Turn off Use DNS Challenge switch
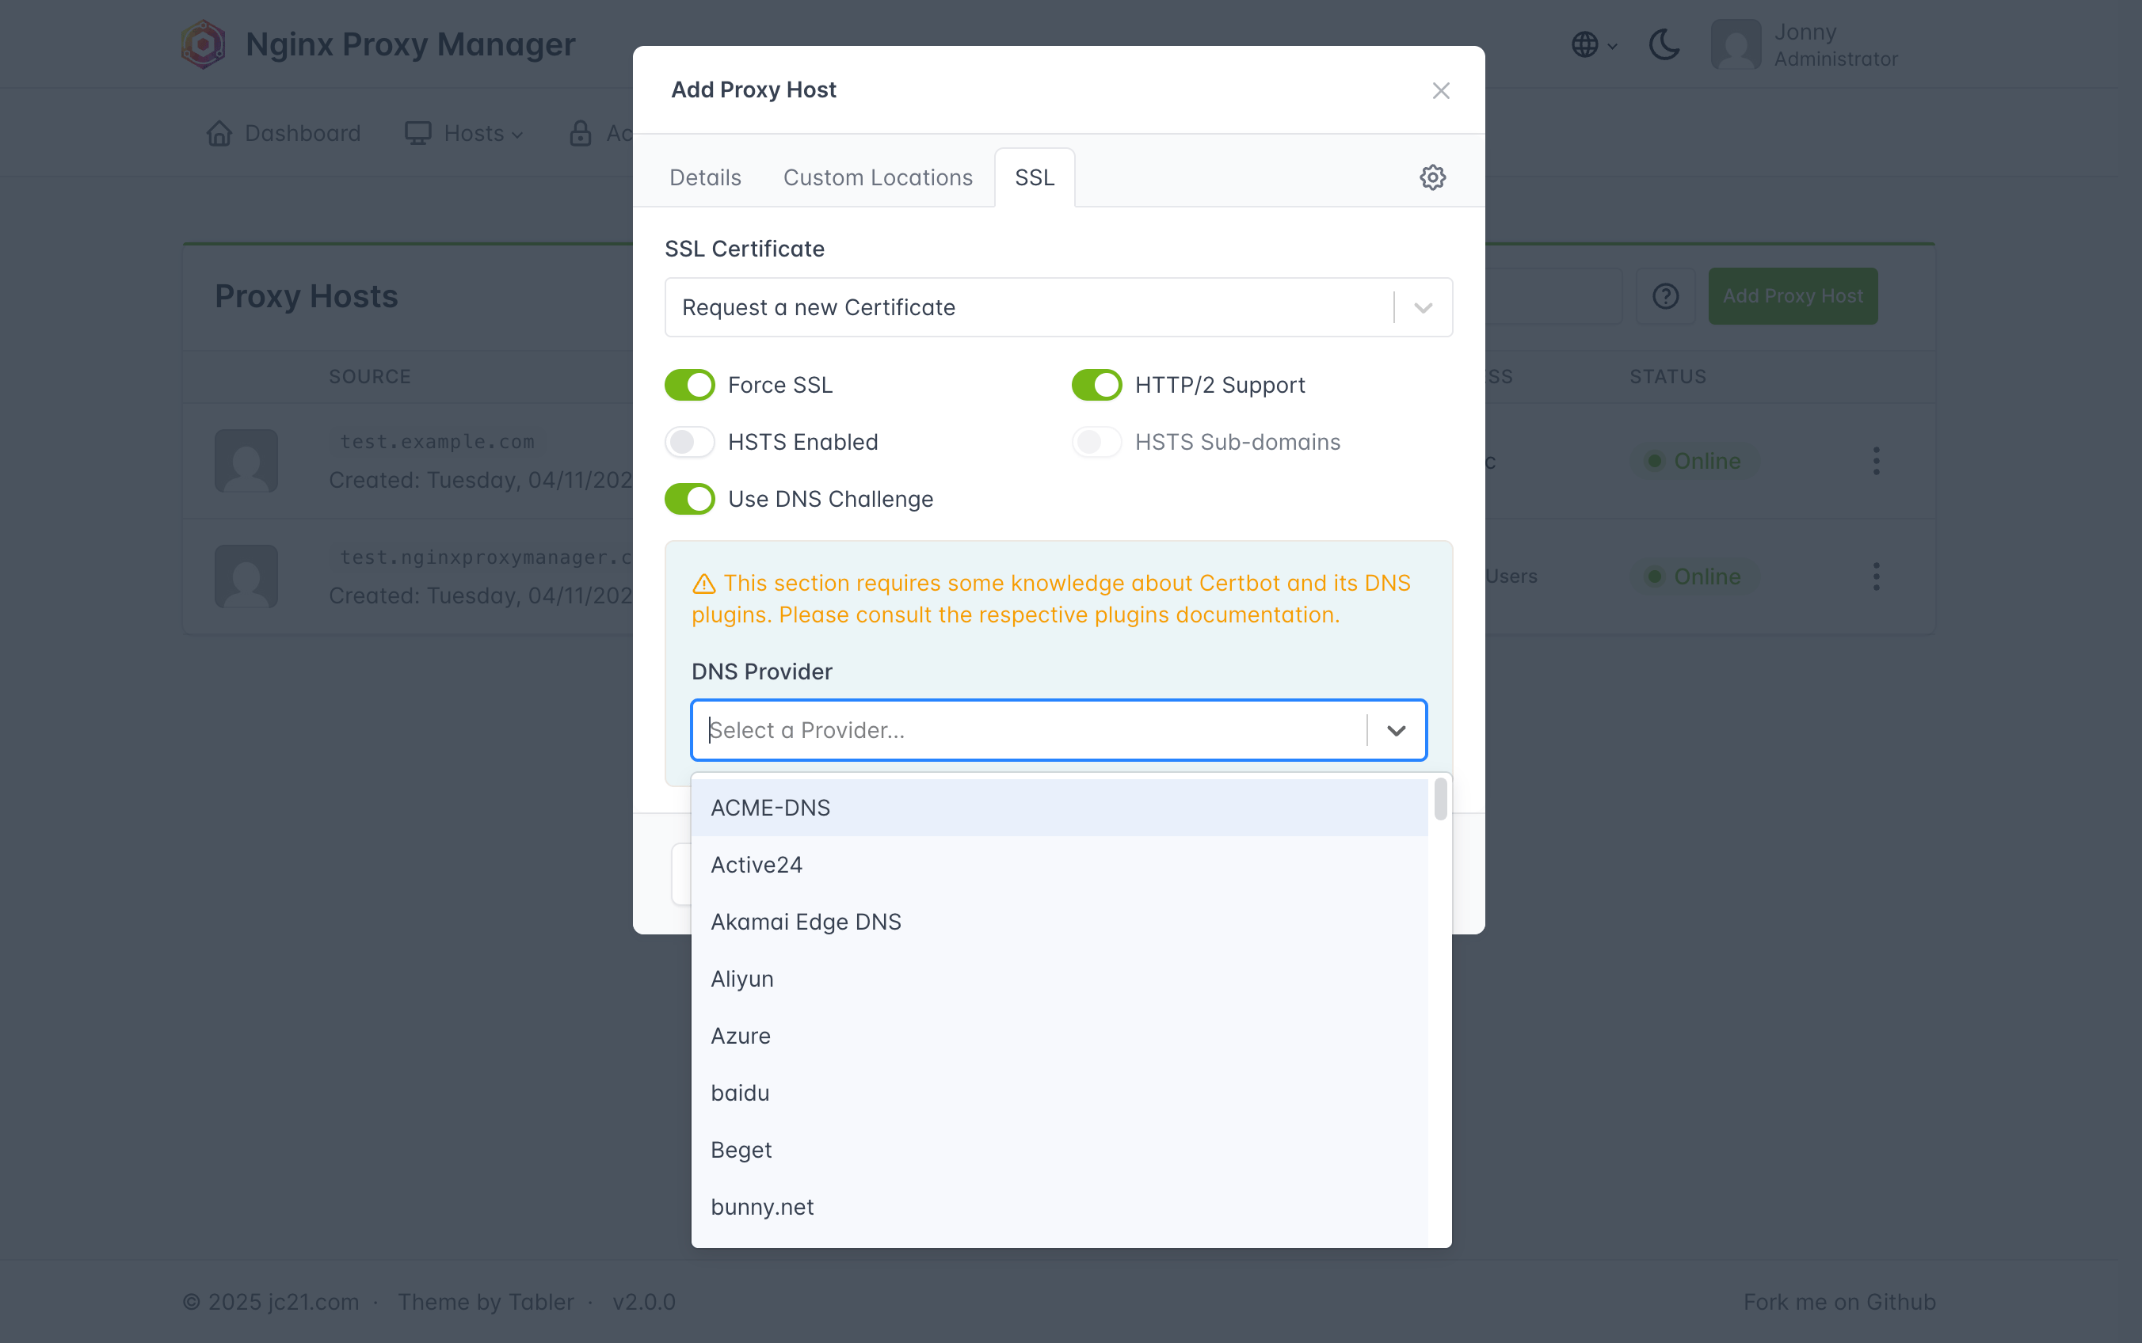 [x=689, y=499]
